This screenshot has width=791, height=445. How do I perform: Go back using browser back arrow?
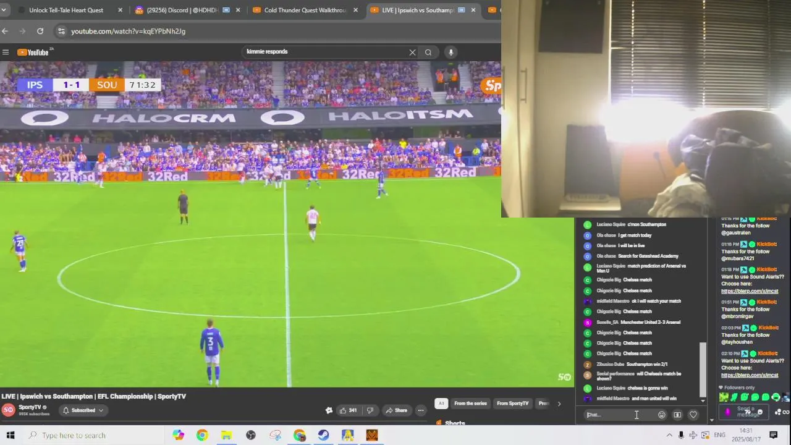pyautogui.click(x=5, y=31)
